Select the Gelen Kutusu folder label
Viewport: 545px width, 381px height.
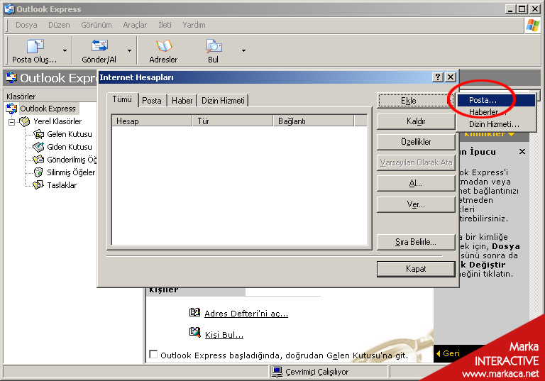click(x=70, y=134)
